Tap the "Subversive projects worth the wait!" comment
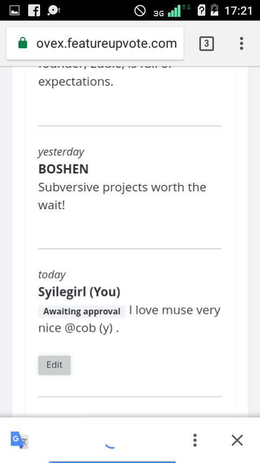 (x=122, y=196)
